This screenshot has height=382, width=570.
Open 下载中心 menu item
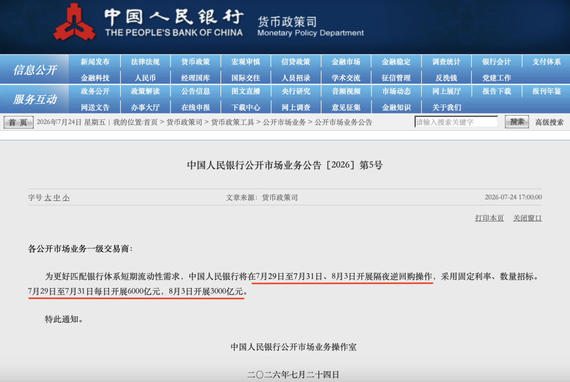(246, 107)
